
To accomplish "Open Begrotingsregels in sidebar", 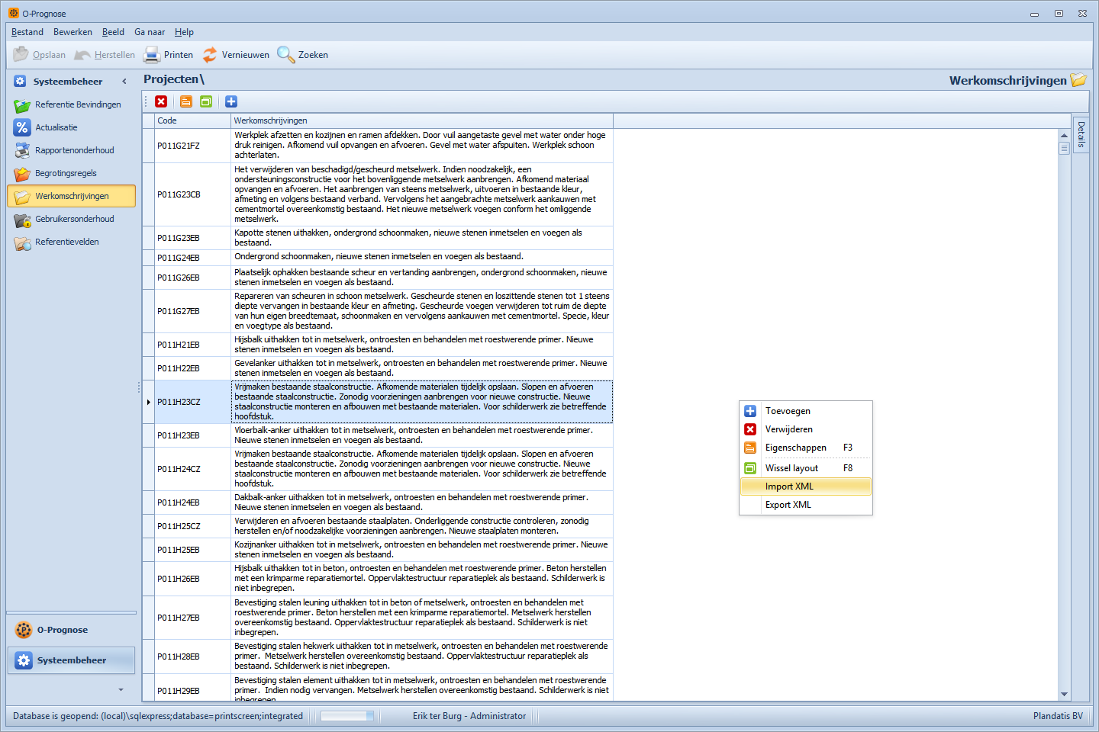I will [71, 173].
